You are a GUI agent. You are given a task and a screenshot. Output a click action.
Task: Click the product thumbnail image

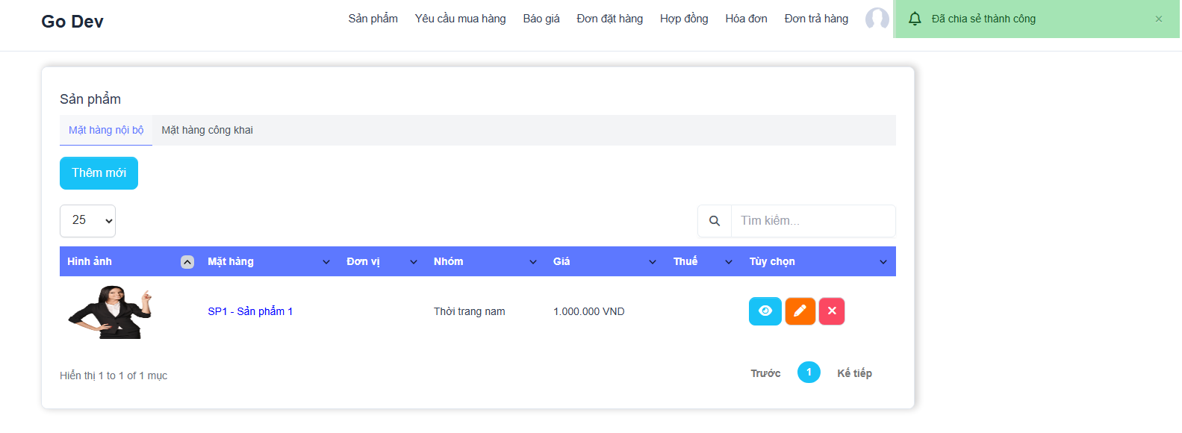tap(110, 312)
